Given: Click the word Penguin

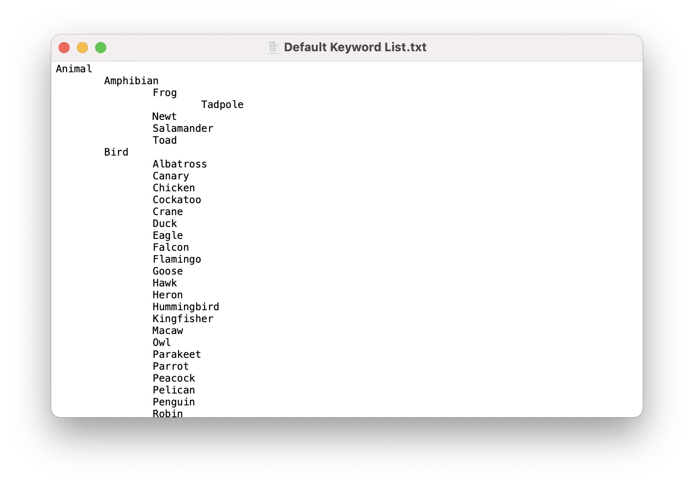Looking at the screenshot, I should pos(173,402).
